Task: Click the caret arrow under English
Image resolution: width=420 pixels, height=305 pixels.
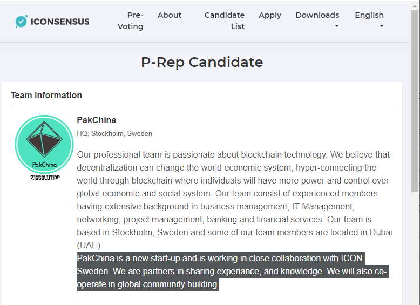Action: (x=381, y=26)
